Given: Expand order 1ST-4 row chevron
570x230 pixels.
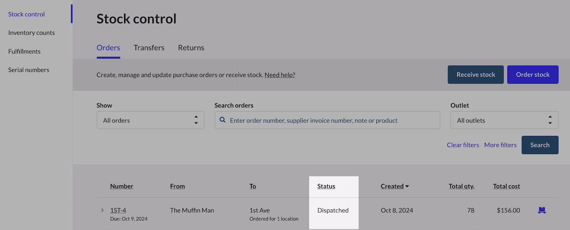Looking at the screenshot, I should 102,210.
